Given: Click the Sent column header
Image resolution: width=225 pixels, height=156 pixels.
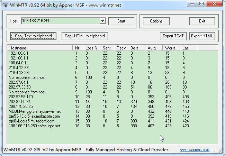Looking at the screenshot, I should [107, 48].
